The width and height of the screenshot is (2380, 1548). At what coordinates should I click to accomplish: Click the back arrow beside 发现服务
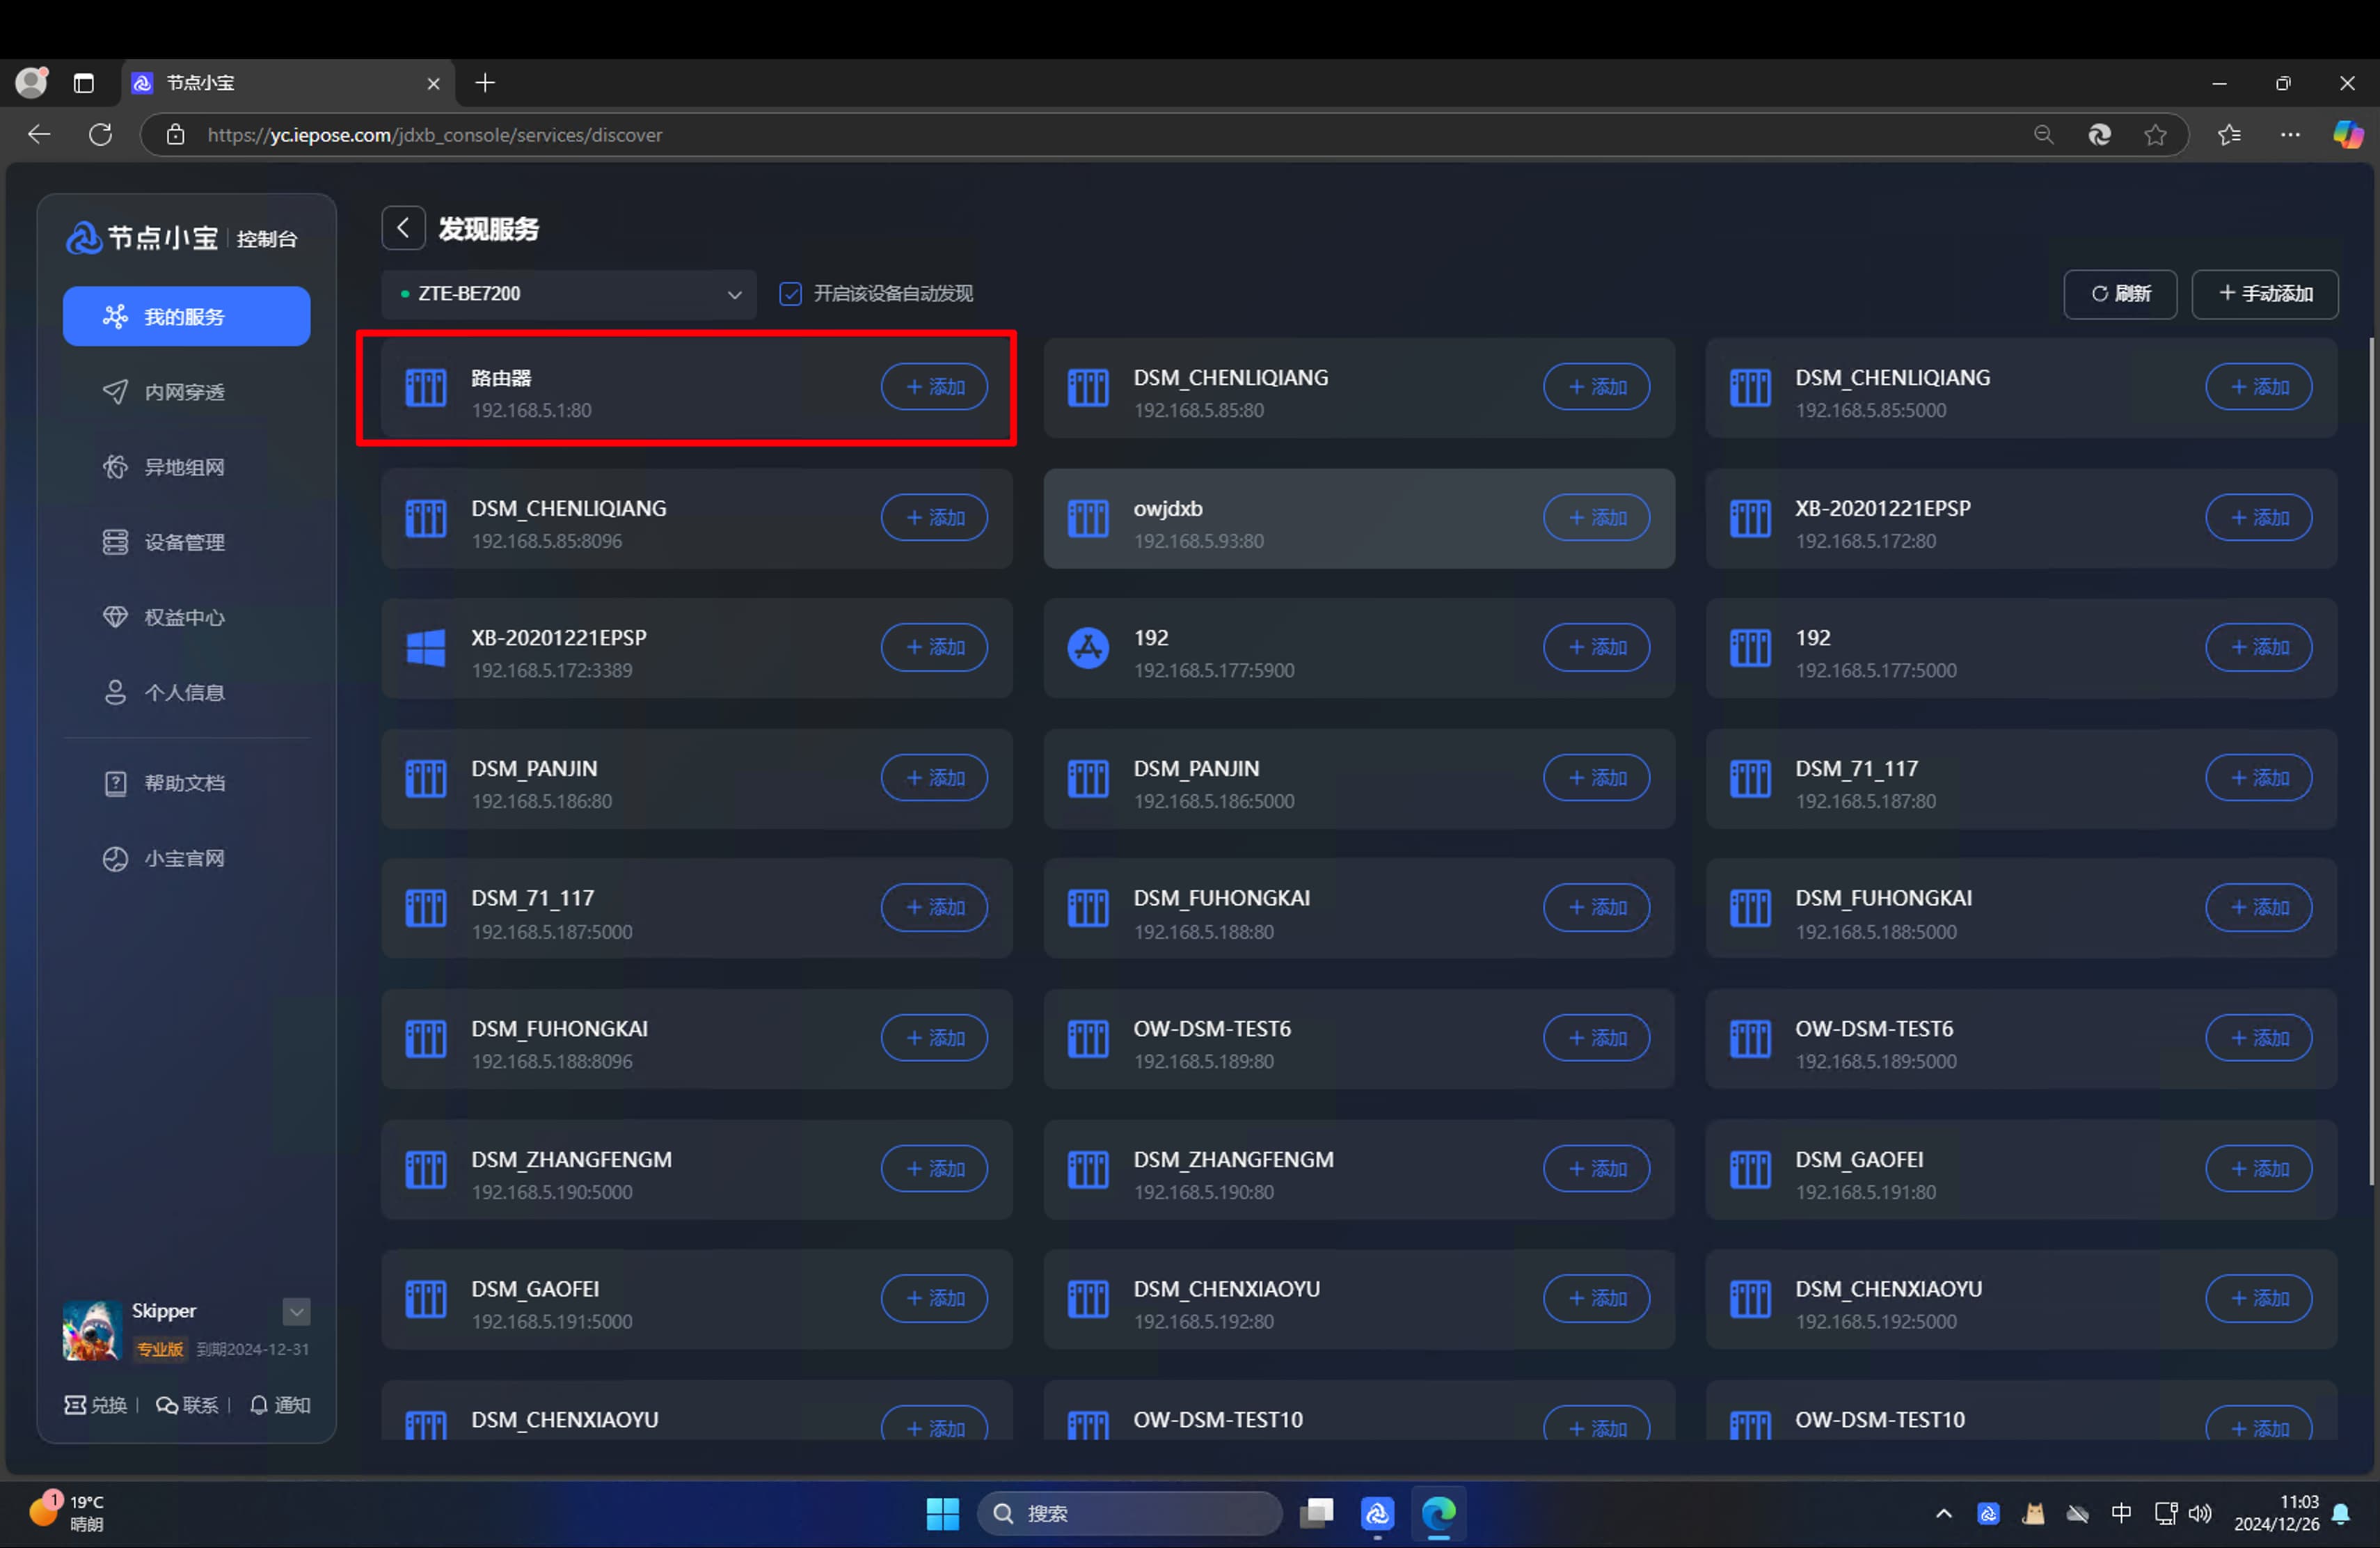(x=403, y=229)
